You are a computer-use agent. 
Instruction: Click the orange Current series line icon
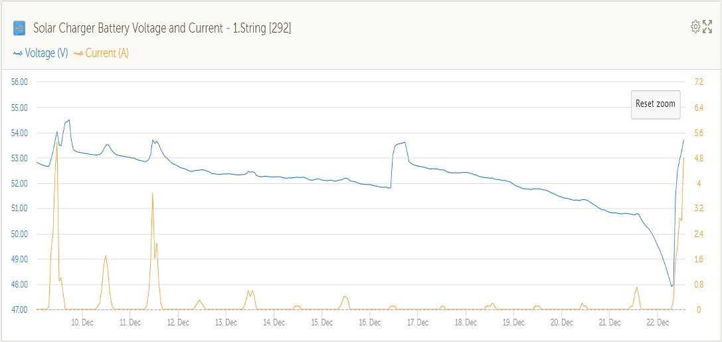pyautogui.click(x=78, y=54)
